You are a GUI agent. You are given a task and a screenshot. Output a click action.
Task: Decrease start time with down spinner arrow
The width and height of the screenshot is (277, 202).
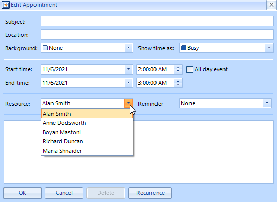(x=178, y=71)
